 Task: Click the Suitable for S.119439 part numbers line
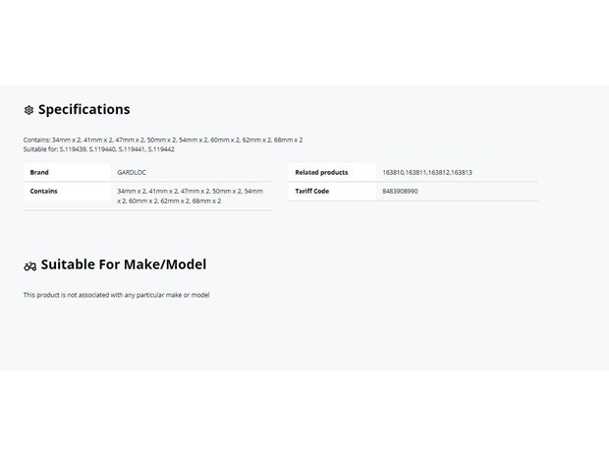pos(98,149)
